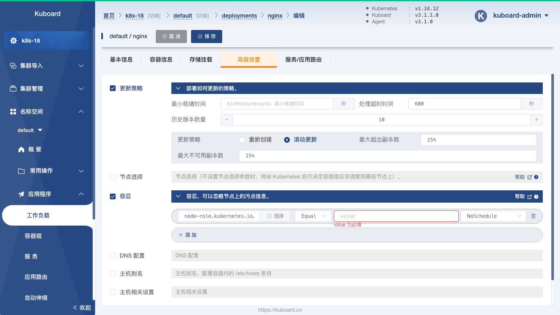The height and width of the screenshot is (315, 560).
Task: Click the 名称空间 grid icon
Action: [13, 112]
